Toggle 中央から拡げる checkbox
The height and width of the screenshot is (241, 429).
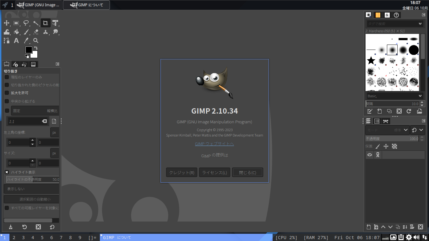point(7,101)
